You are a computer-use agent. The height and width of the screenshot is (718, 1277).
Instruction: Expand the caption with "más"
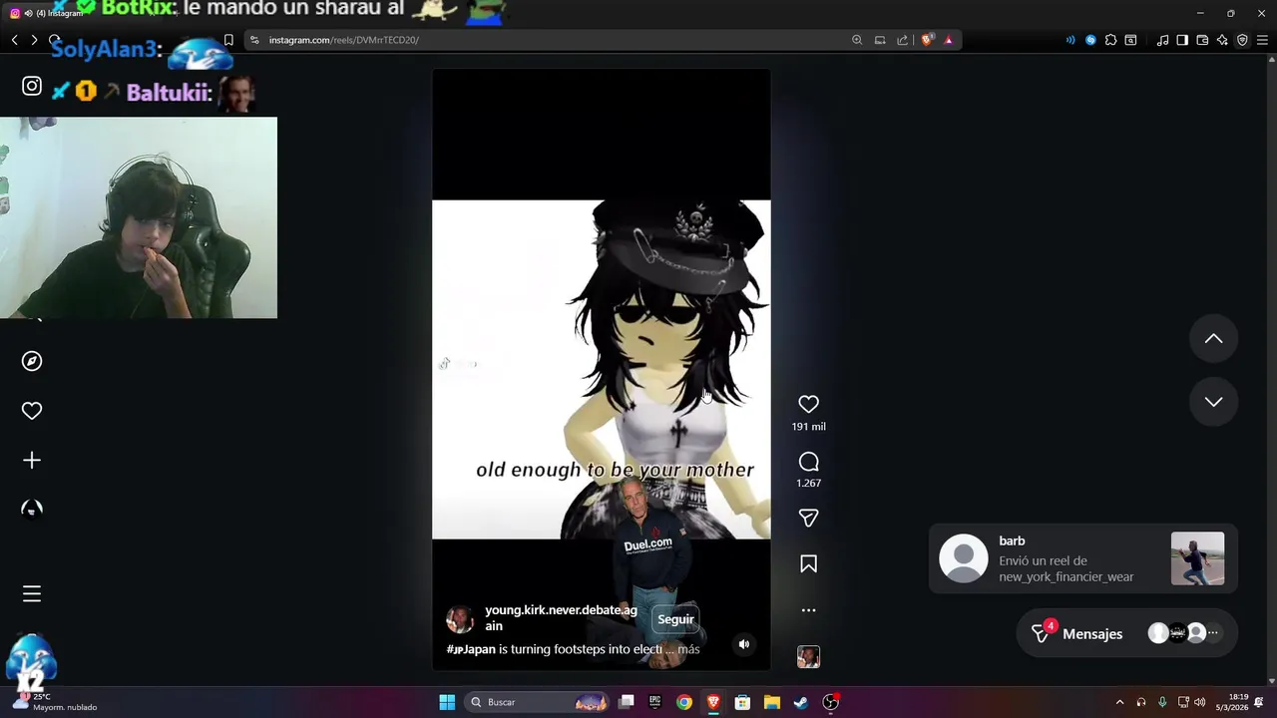[x=688, y=649]
